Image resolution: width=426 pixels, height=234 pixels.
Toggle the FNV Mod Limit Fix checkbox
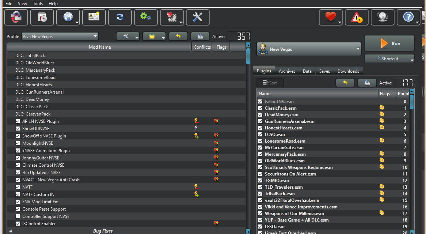pos(18,202)
